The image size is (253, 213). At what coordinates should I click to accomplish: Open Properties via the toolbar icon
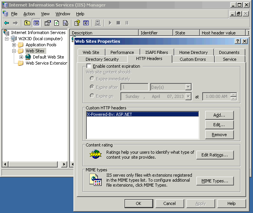point(48,23)
